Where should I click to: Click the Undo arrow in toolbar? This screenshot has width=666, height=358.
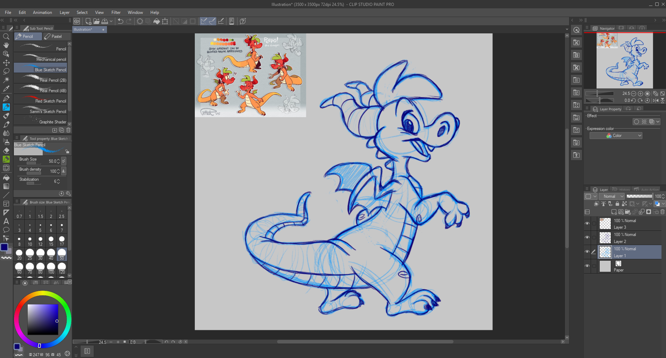click(x=120, y=21)
